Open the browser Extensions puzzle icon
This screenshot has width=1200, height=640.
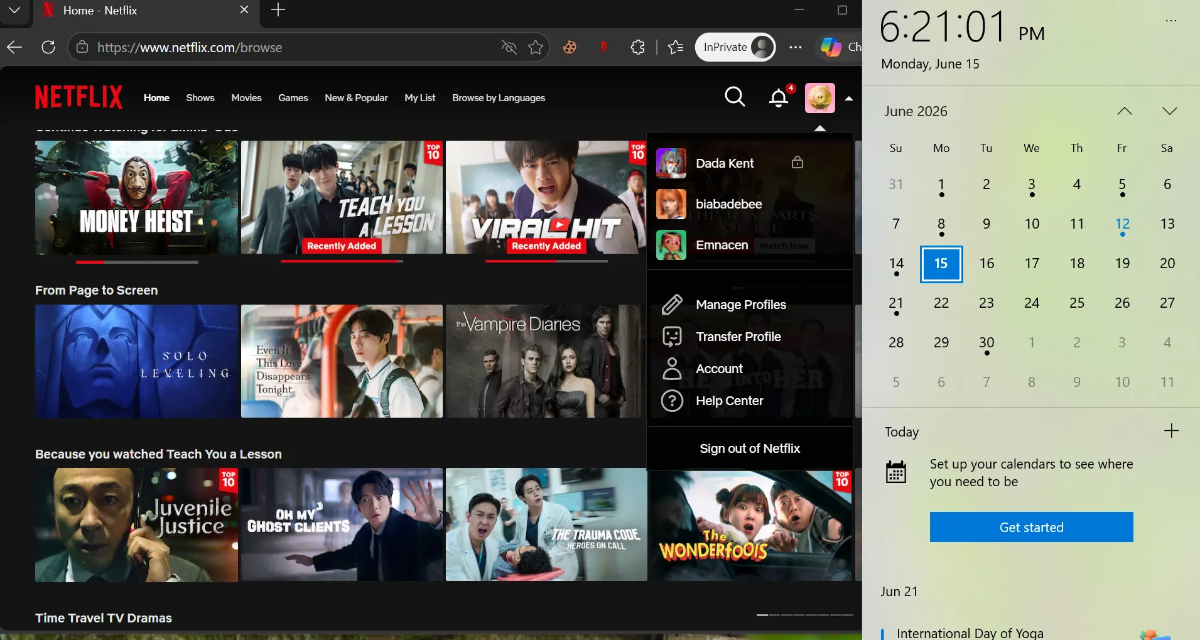click(x=637, y=47)
